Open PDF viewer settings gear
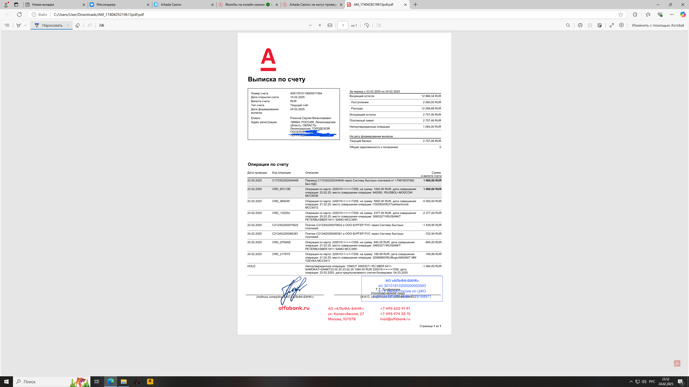 pos(621,25)
